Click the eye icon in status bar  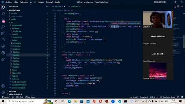click(x=13, y=97)
